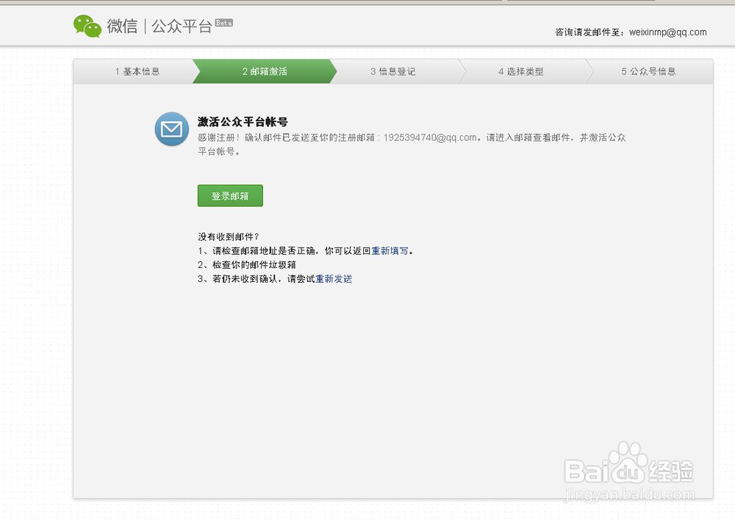Image resolution: width=735 pixels, height=520 pixels.
Task: Click the registered email 1925394740@qq.com
Action: pyautogui.click(x=430, y=137)
